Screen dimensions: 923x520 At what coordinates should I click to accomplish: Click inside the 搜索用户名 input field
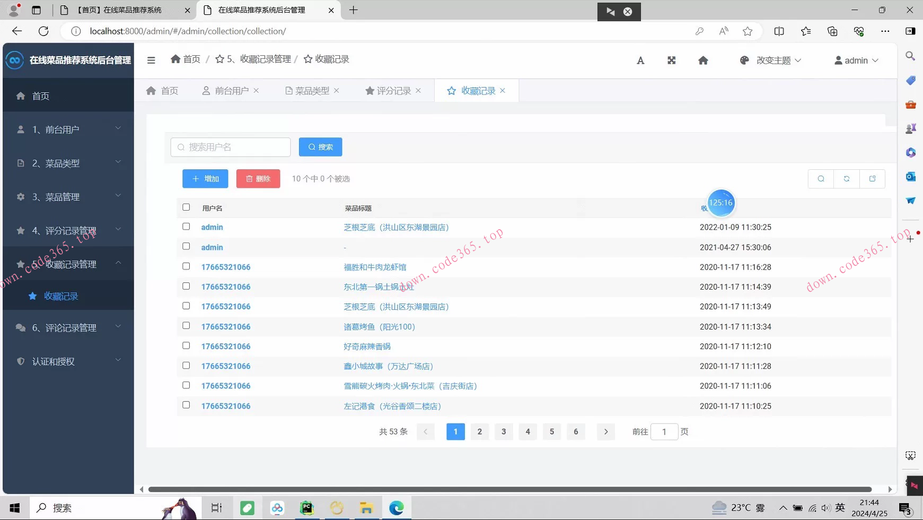(230, 147)
